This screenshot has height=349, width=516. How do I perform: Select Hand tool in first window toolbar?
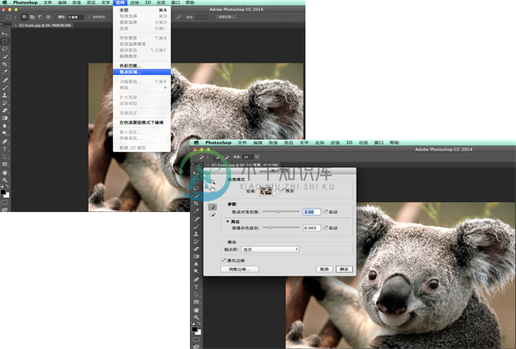(x=4, y=173)
